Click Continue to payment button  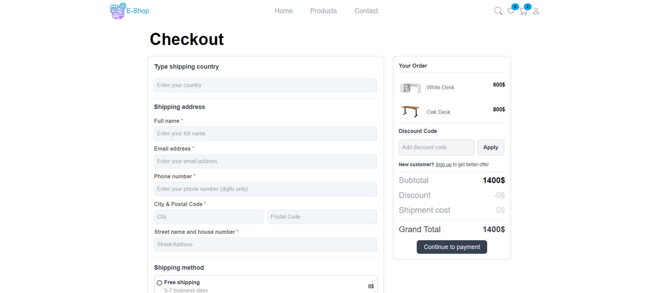[452, 247]
